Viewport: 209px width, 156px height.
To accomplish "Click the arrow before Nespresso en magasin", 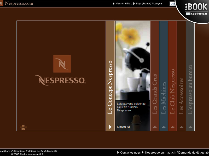I will (143, 153).
